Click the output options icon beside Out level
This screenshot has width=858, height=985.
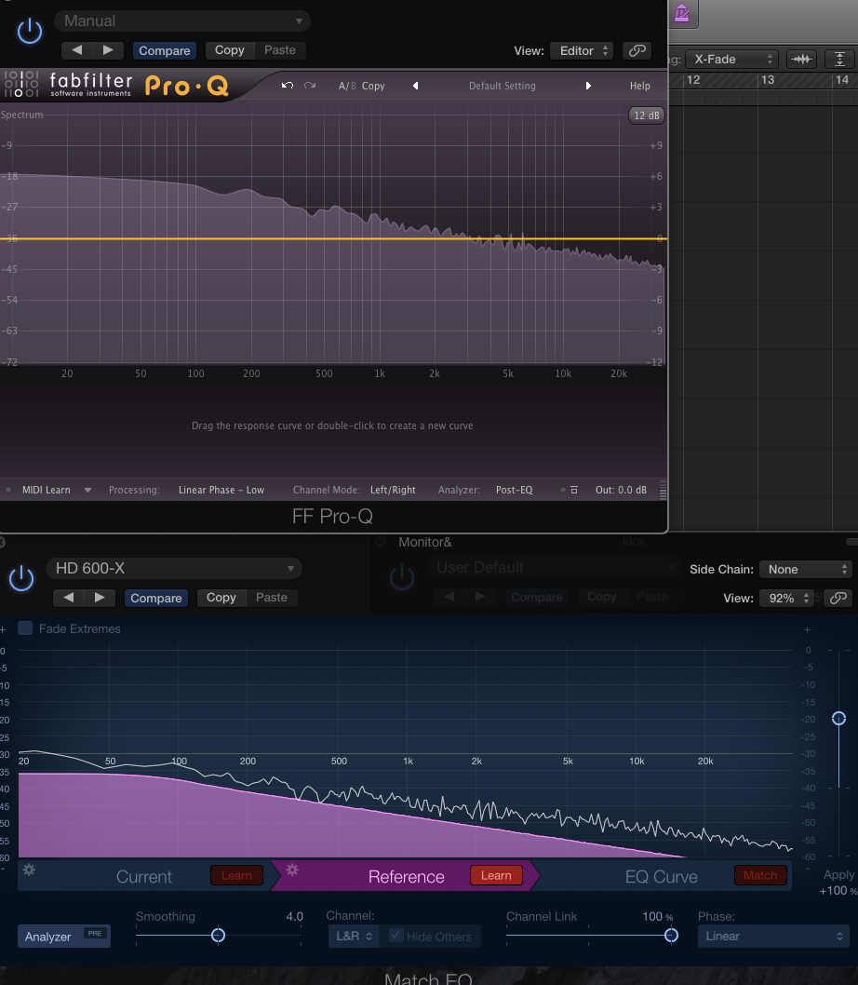point(574,490)
